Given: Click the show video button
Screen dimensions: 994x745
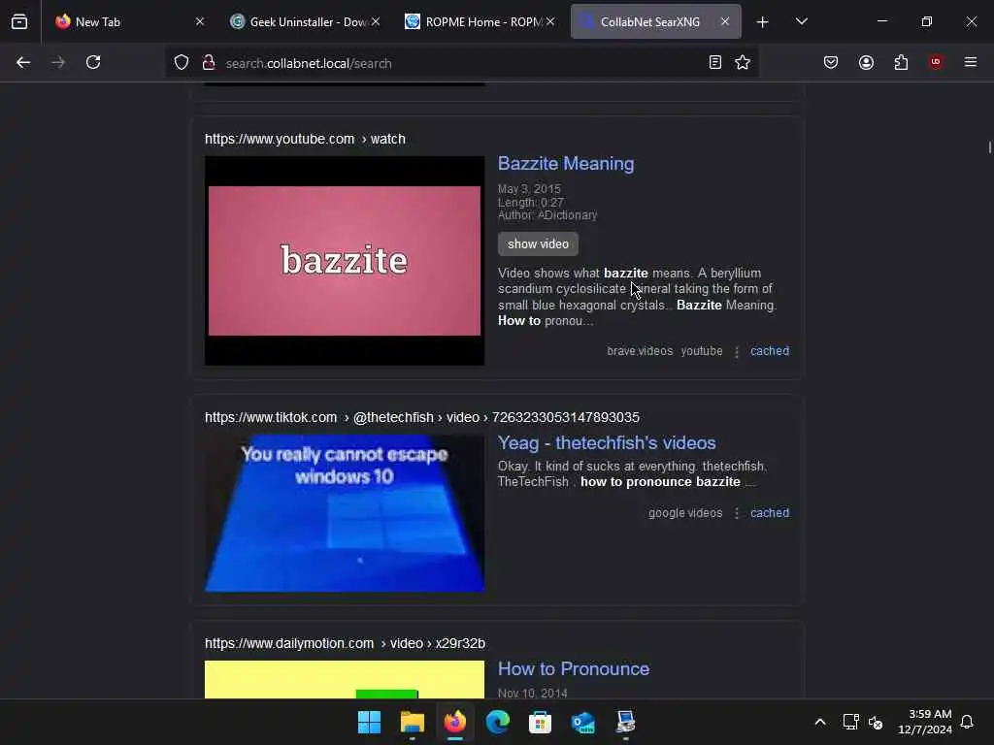Looking at the screenshot, I should pos(538,243).
